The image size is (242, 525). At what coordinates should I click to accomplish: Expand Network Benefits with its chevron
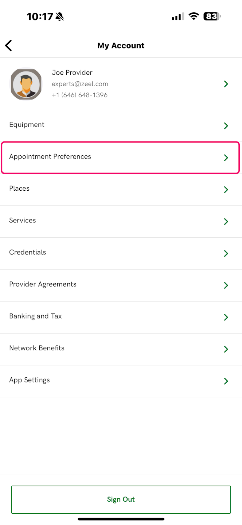coord(226,349)
